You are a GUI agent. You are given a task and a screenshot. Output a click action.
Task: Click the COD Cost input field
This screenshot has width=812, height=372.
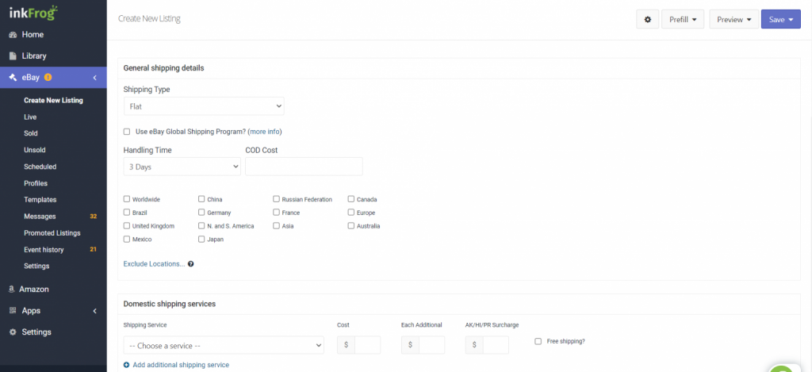tap(304, 167)
